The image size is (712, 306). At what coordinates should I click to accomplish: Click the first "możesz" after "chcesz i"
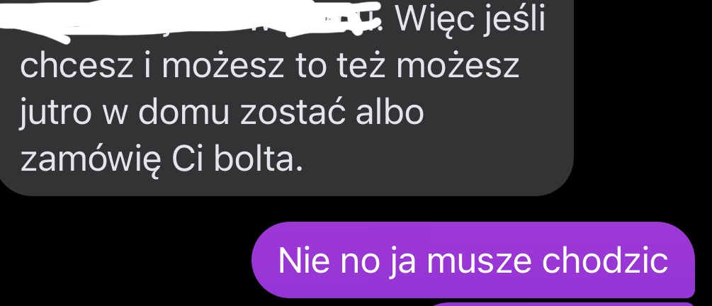point(223,66)
